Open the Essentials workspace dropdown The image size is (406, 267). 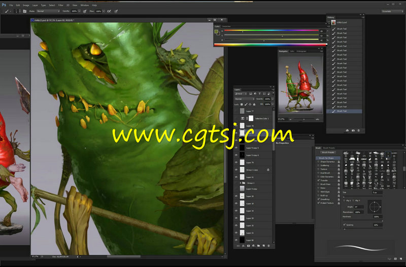pyautogui.click(x=392, y=11)
